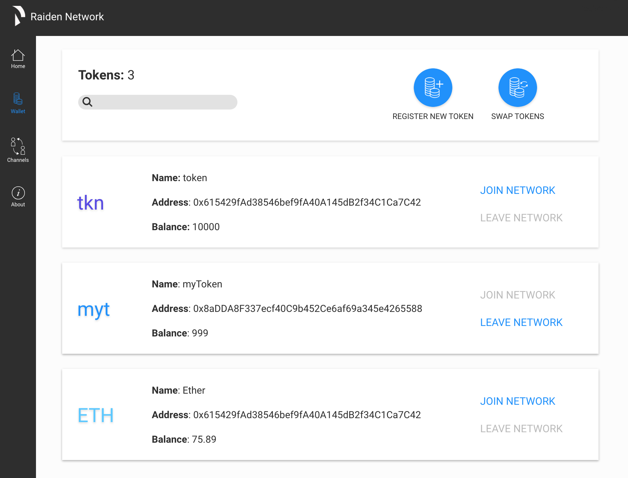The height and width of the screenshot is (478, 628).
Task: Leave network for the myt token
Action: [521, 322]
